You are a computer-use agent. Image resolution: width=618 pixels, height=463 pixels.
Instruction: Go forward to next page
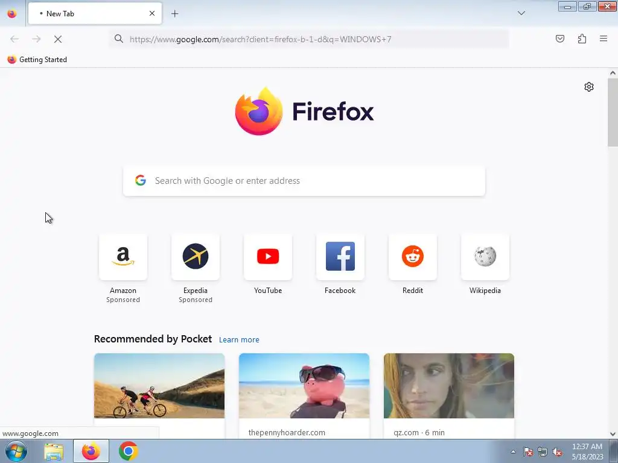pyautogui.click(x=36, y=39)
